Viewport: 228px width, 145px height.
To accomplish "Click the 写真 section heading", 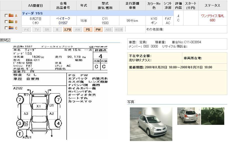I will coord(131,102).
